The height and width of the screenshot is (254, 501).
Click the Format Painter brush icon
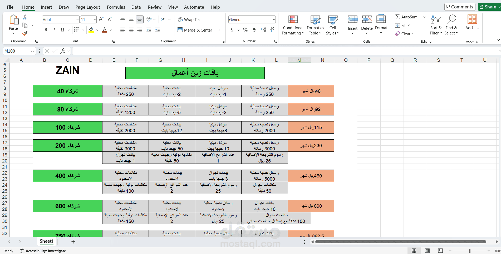pos(25,34)
